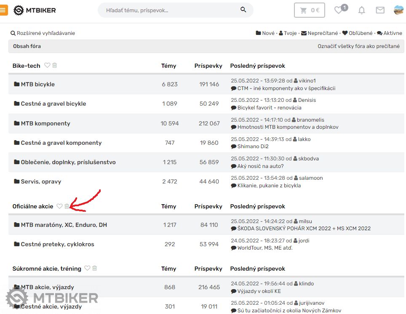406x314 pixels.
Task: Toggle favorite heart beside Oficiálne akcie
Action: tap(59, 206)
